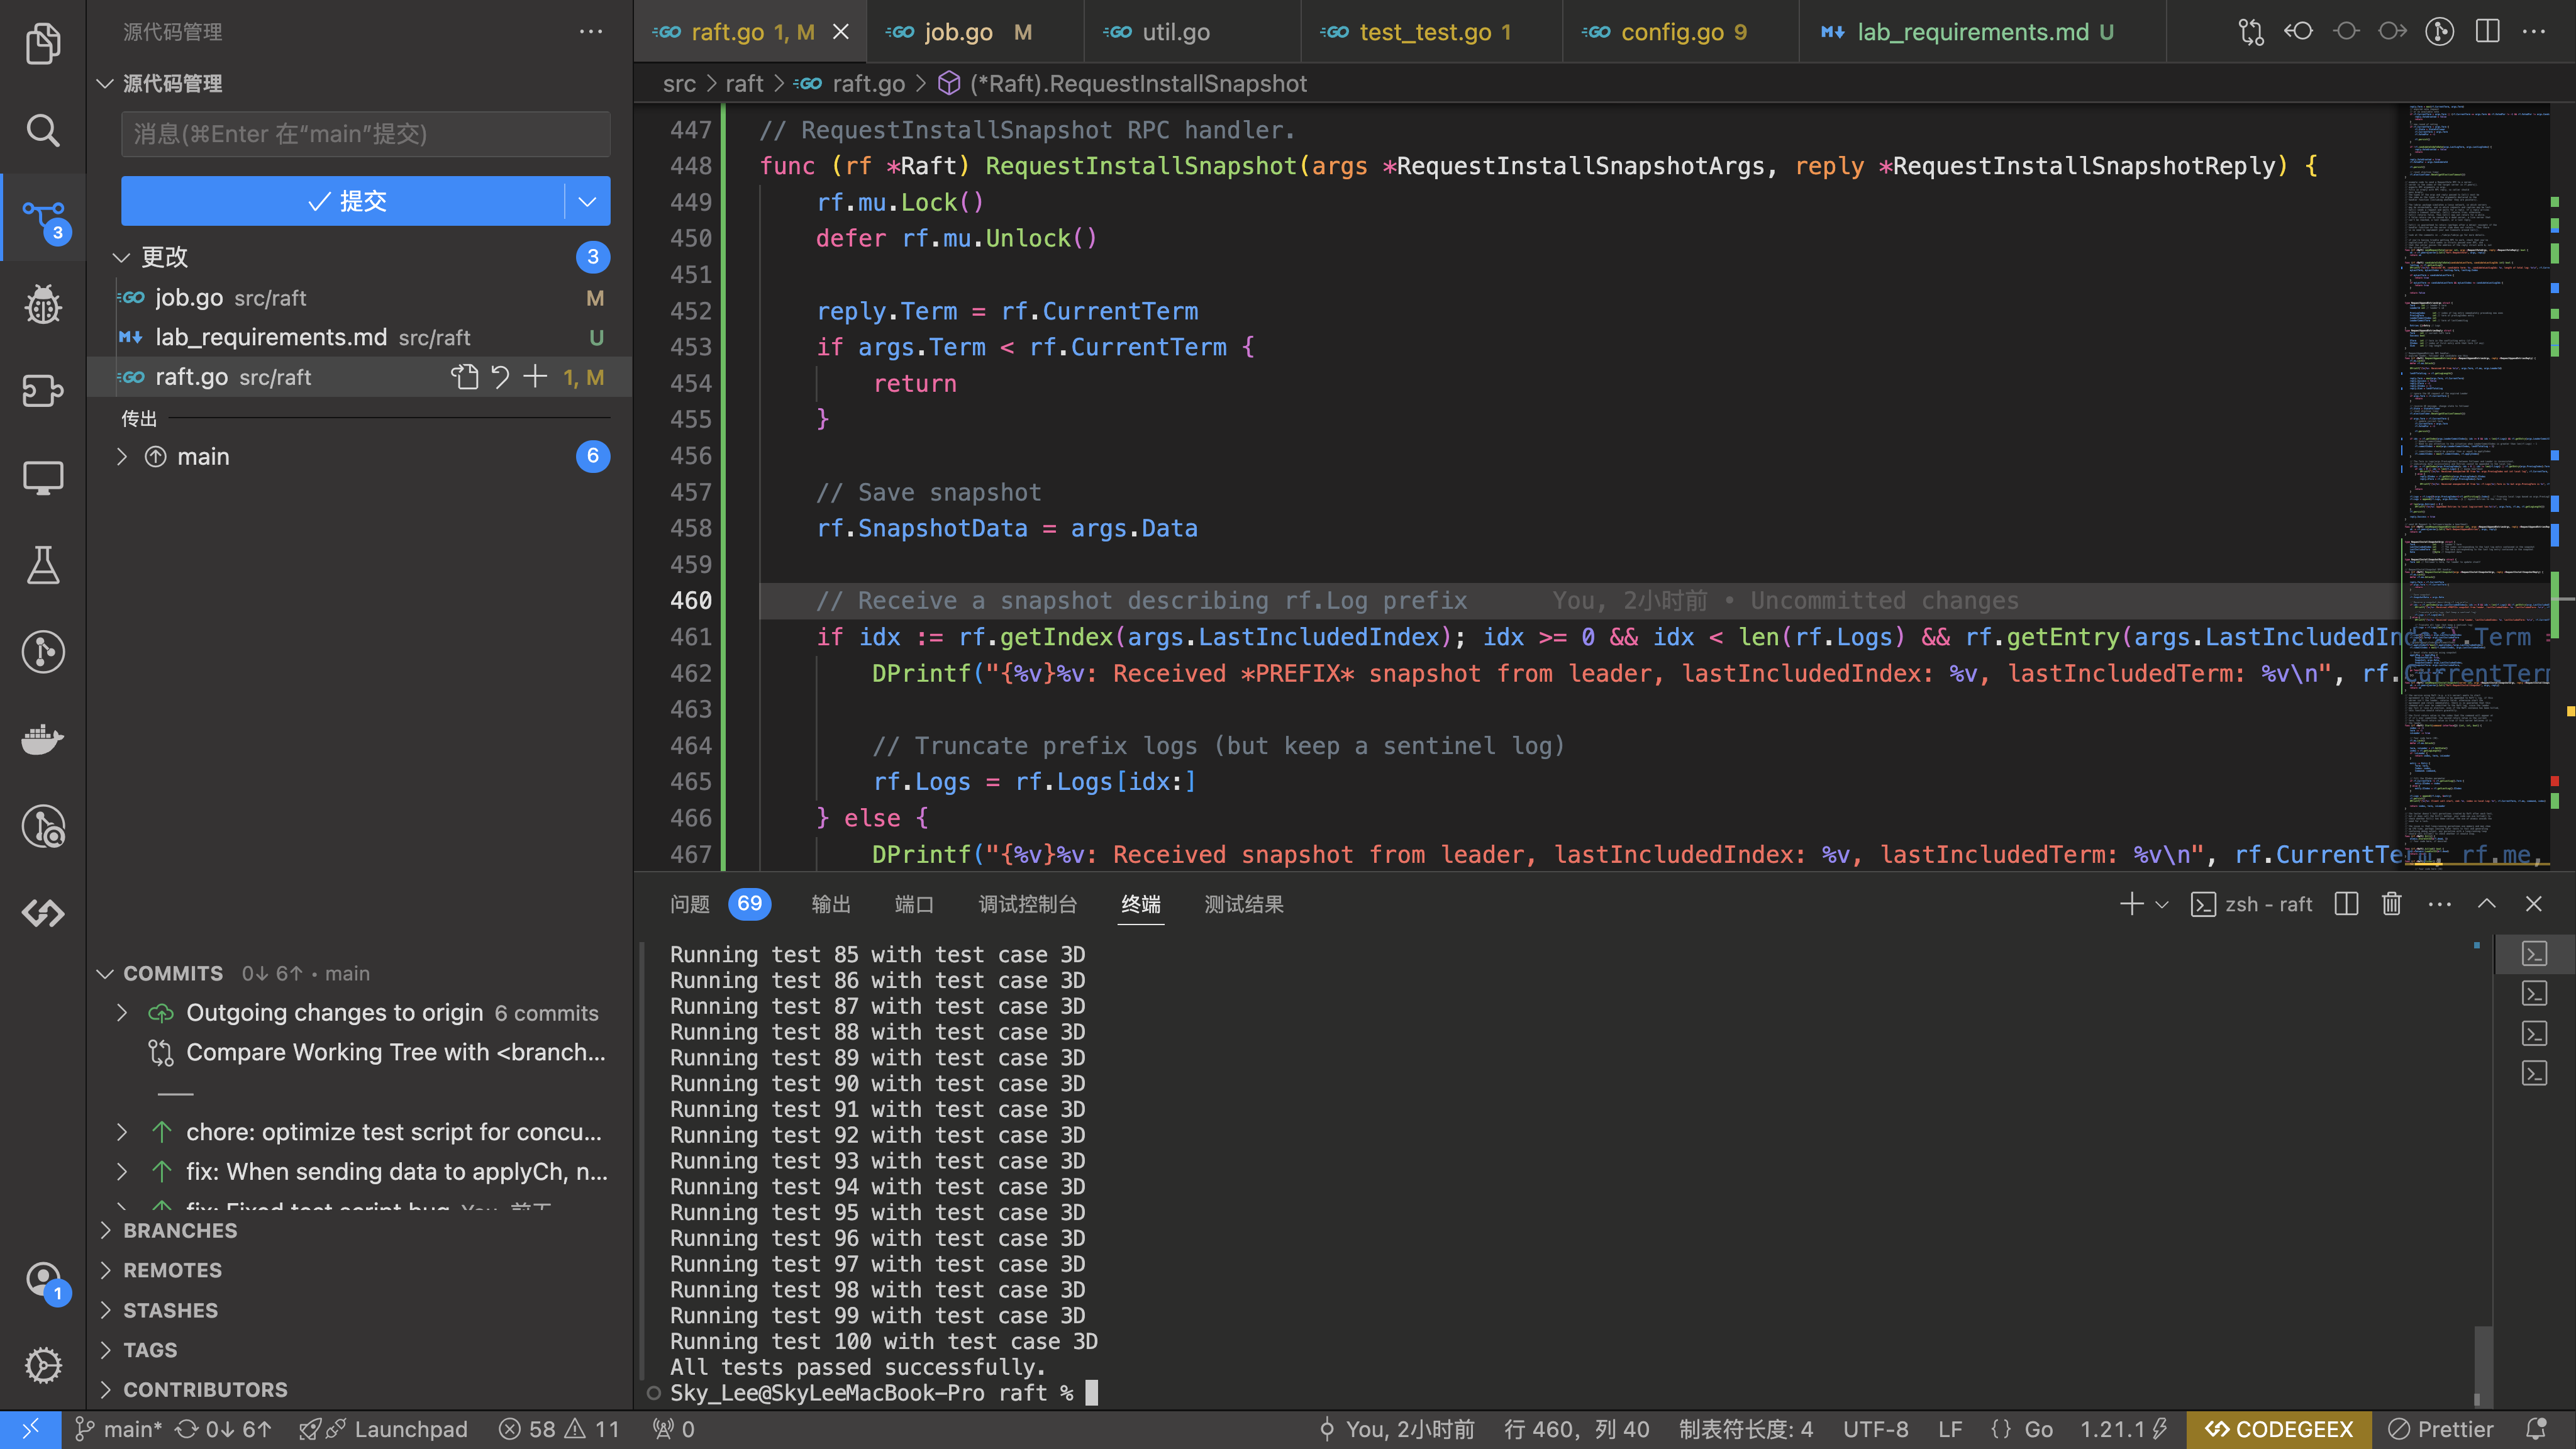
Task: Maximize the terminal panel size
Action: point(2486,904)
